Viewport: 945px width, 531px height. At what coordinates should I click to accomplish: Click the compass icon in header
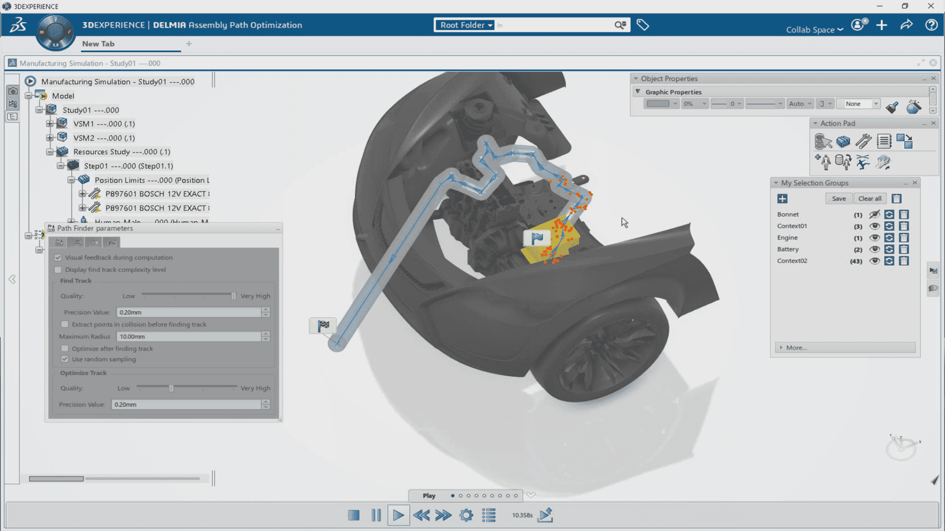click(55, 32)
